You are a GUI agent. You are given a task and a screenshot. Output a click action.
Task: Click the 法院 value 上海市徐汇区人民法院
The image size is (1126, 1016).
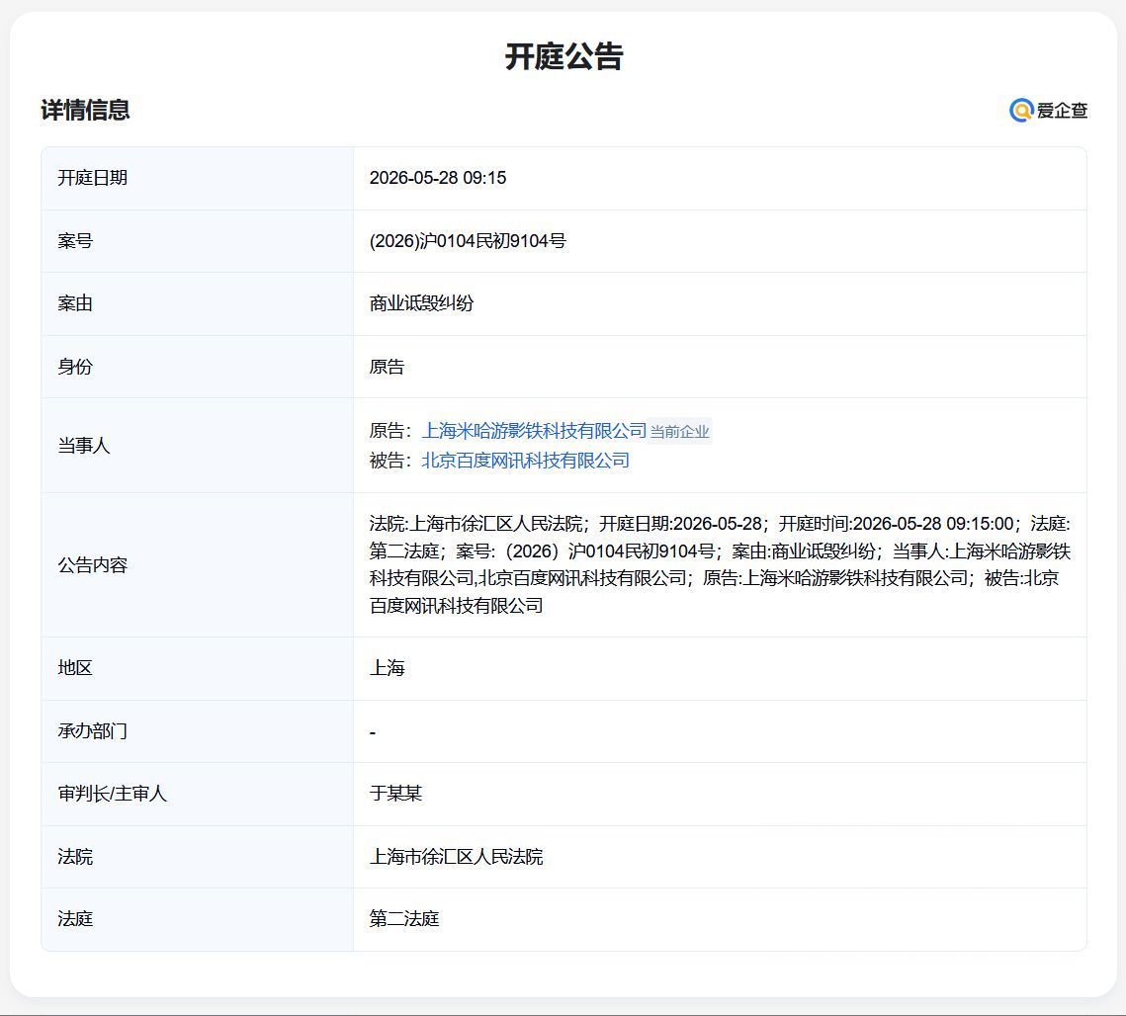click(x=456, y=857)
